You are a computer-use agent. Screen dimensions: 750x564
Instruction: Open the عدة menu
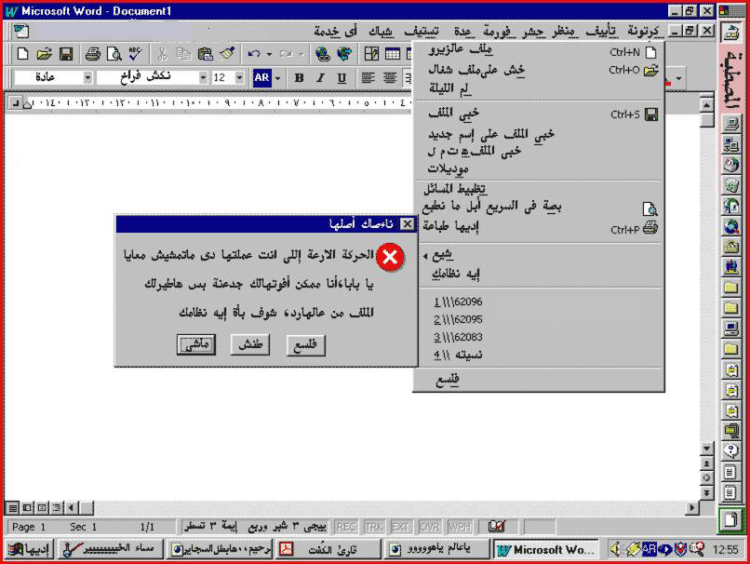tap(463, 32)
